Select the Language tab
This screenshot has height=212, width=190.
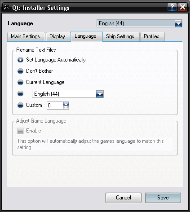(87, 36)
